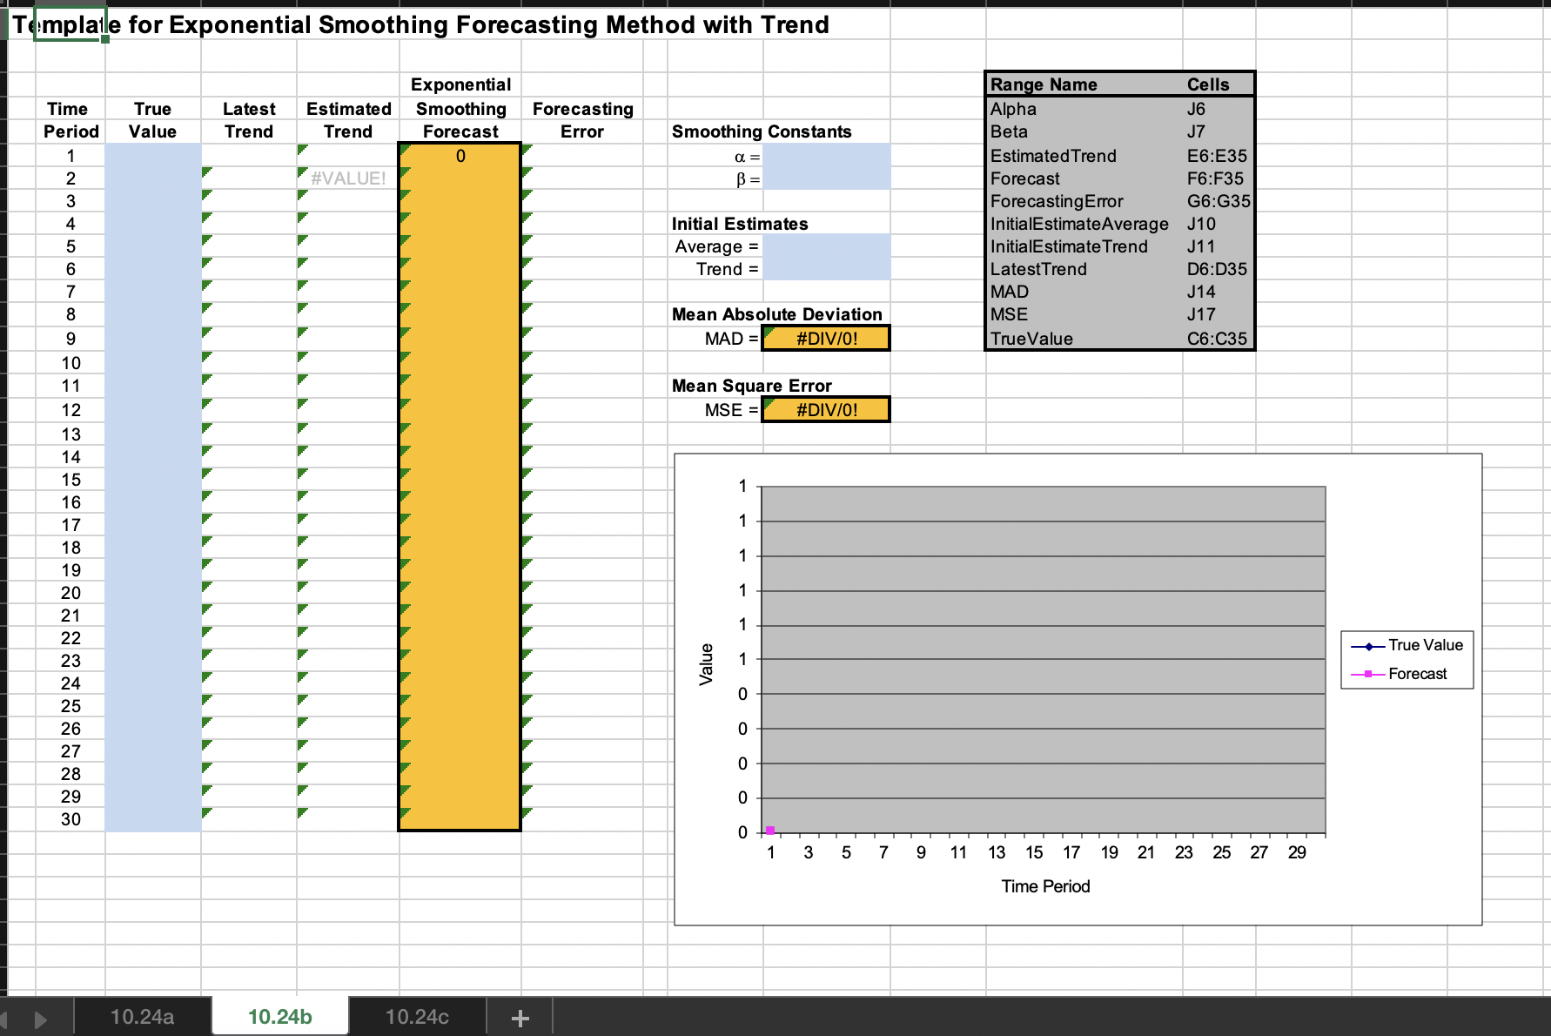
Task: Select the 'Alpha' range name row
Action: point(1013,109)
